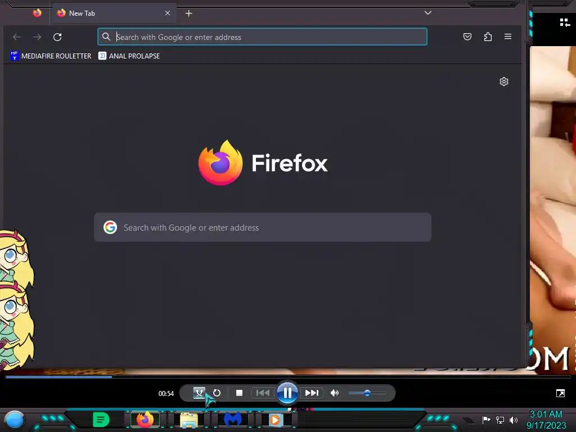This screenshot has height=432, width=576.
Task: Open the 3:01 AM clock in the taskbar
Action: coord(546,420)
